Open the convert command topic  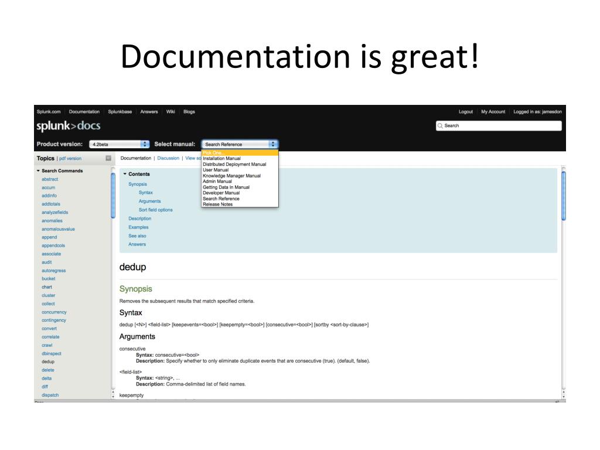[x=49, y=329]
